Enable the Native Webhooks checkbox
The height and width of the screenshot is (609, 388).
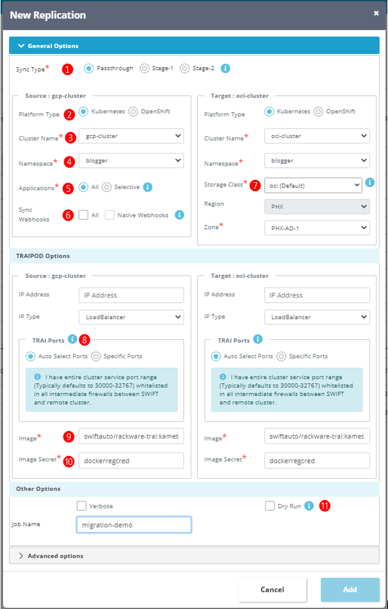click(x=110, y=215)
